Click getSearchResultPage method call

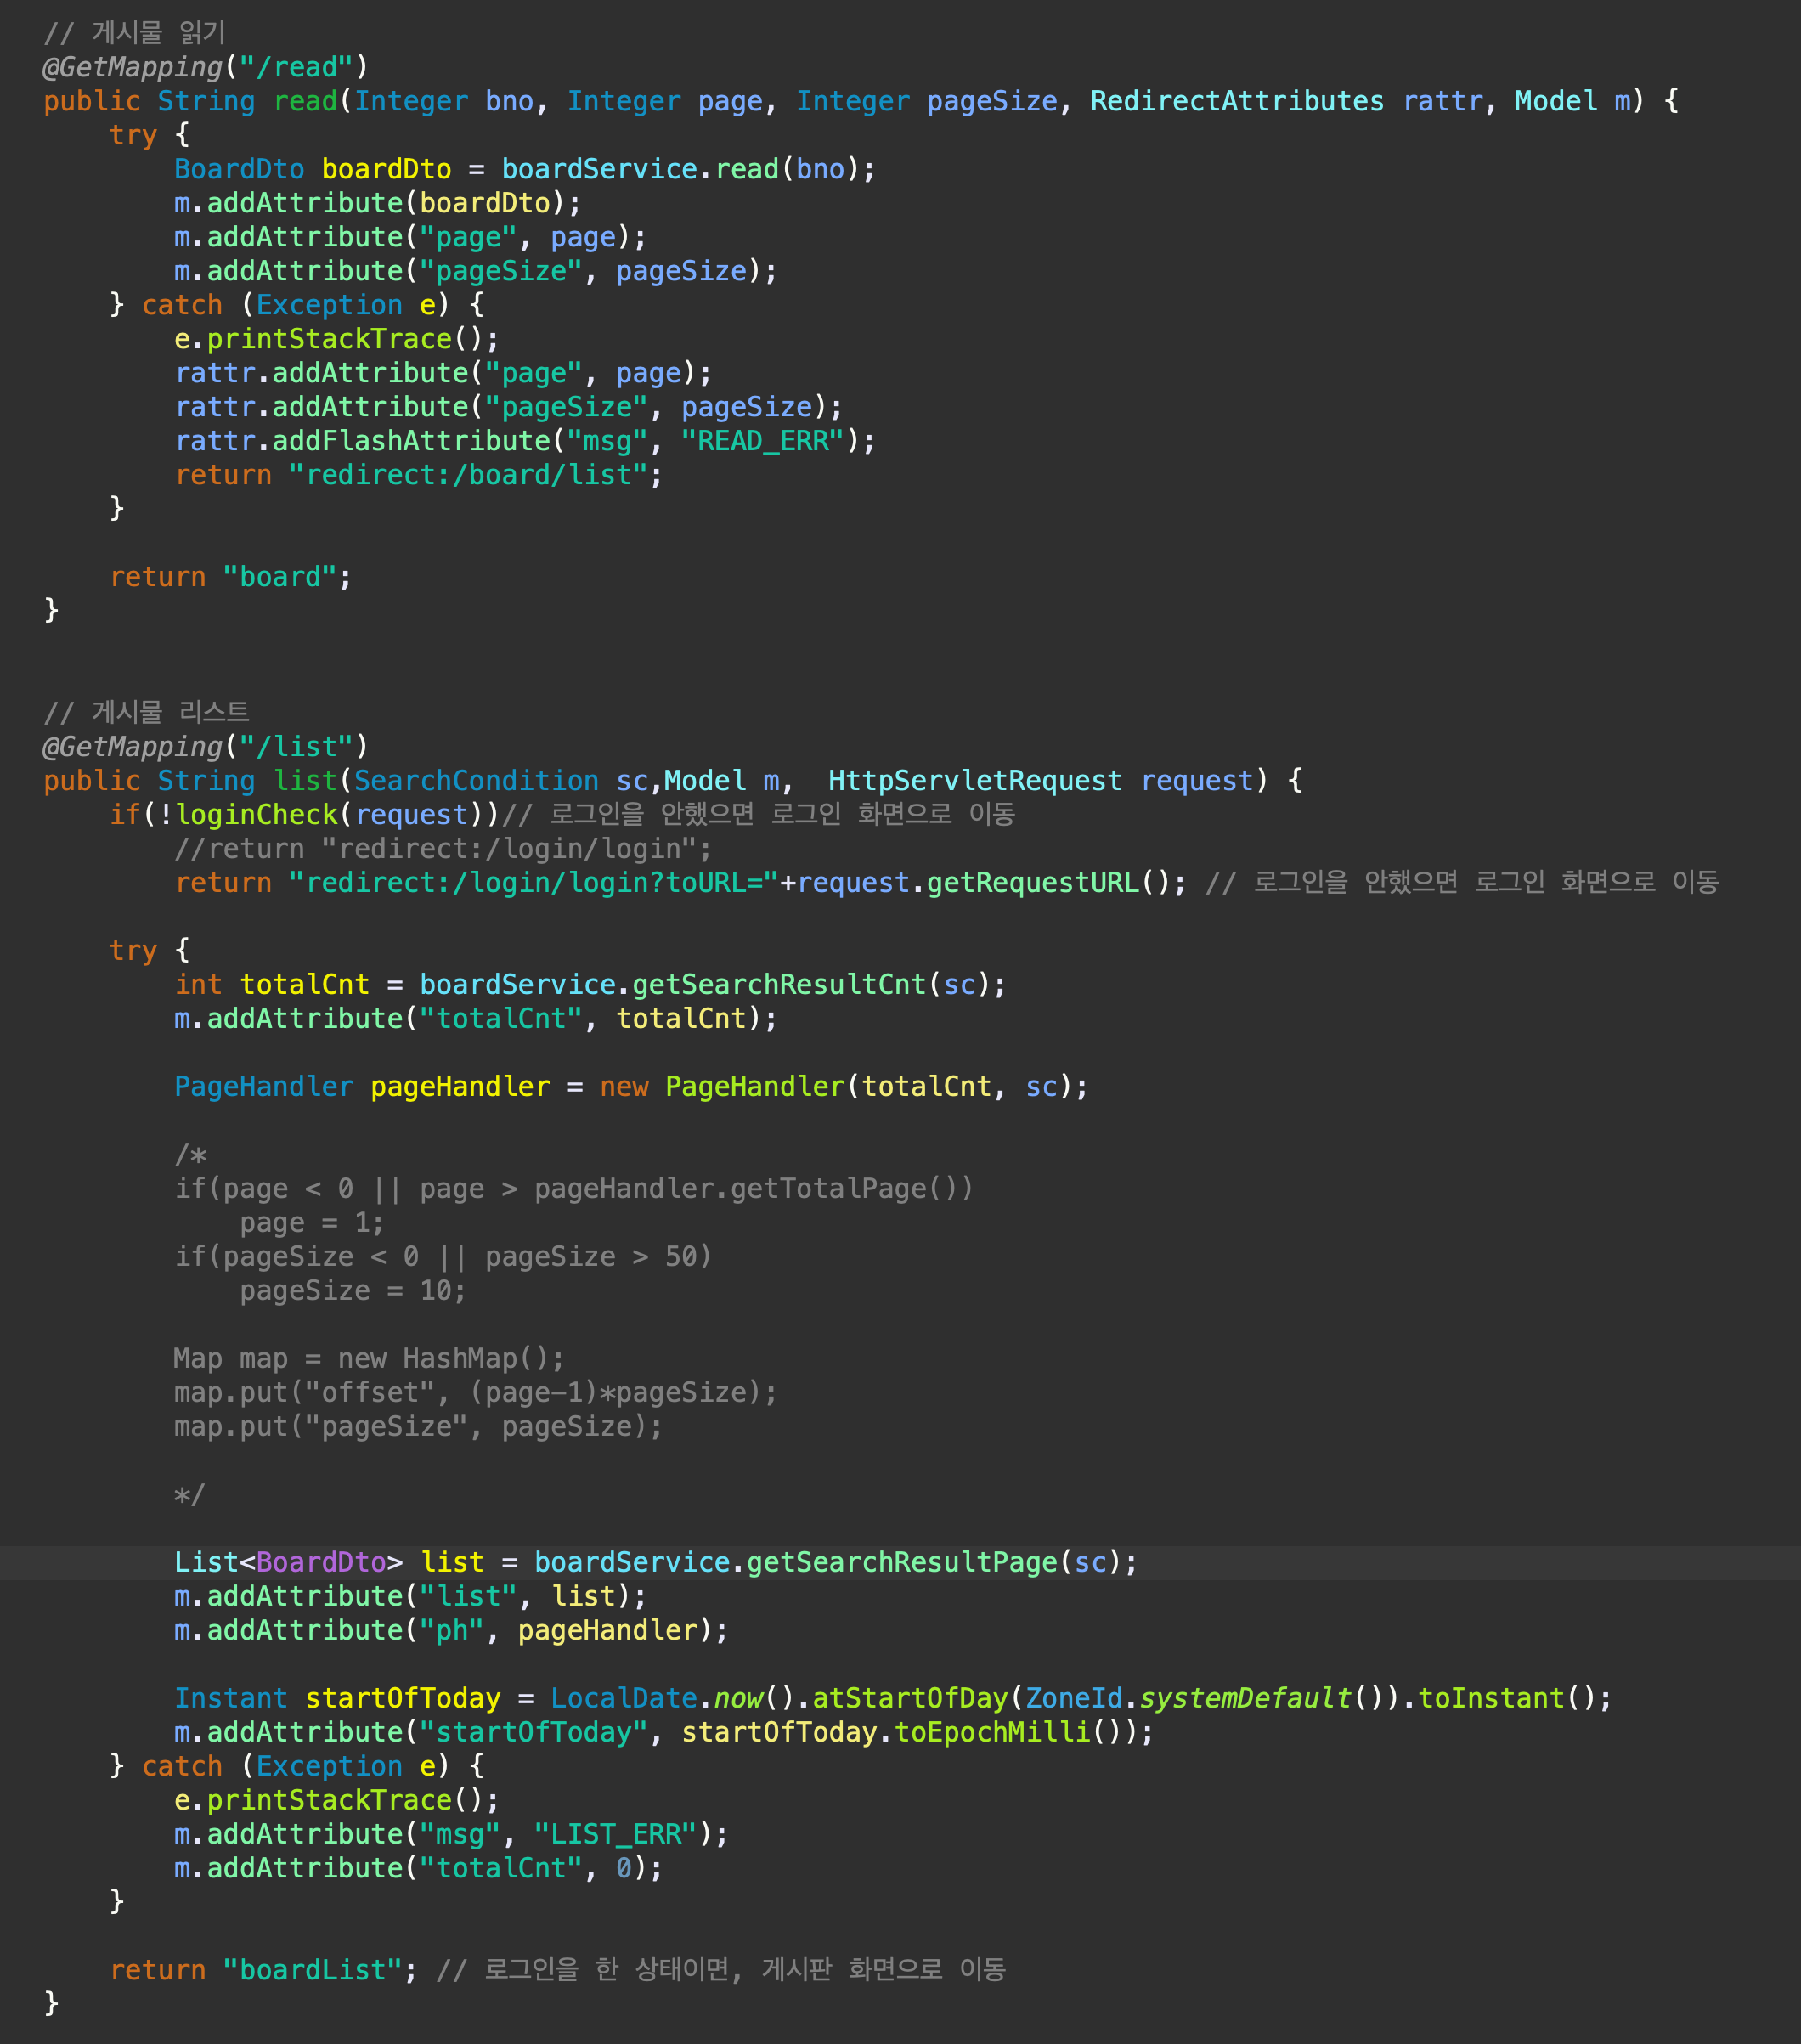click(902, 1563)
